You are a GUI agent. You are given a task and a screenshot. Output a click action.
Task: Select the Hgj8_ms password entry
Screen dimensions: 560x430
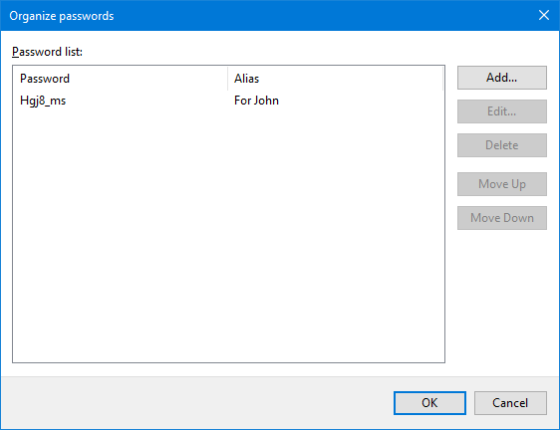[x=43, y=101]
